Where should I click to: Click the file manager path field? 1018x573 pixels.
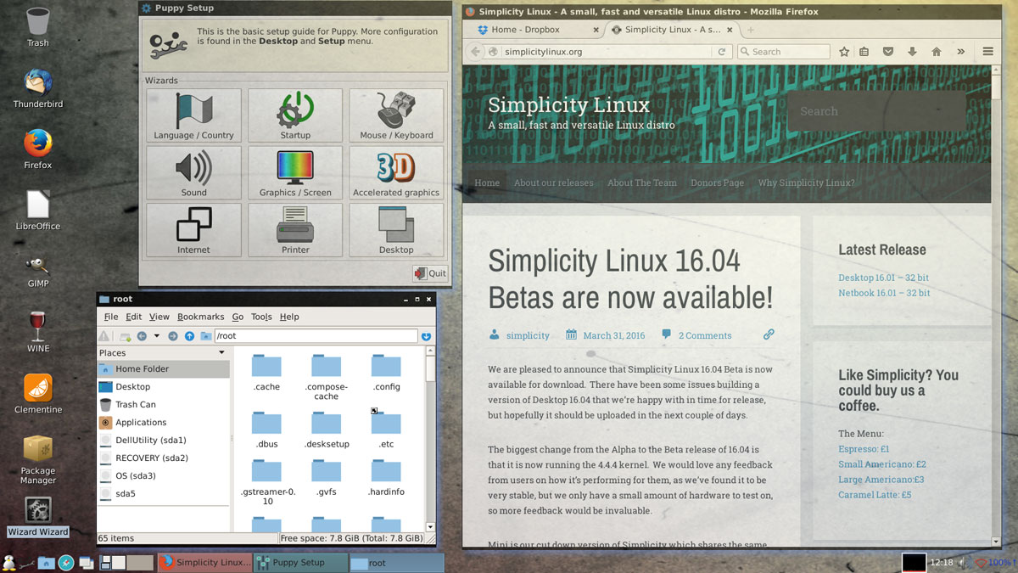(316, 336)
